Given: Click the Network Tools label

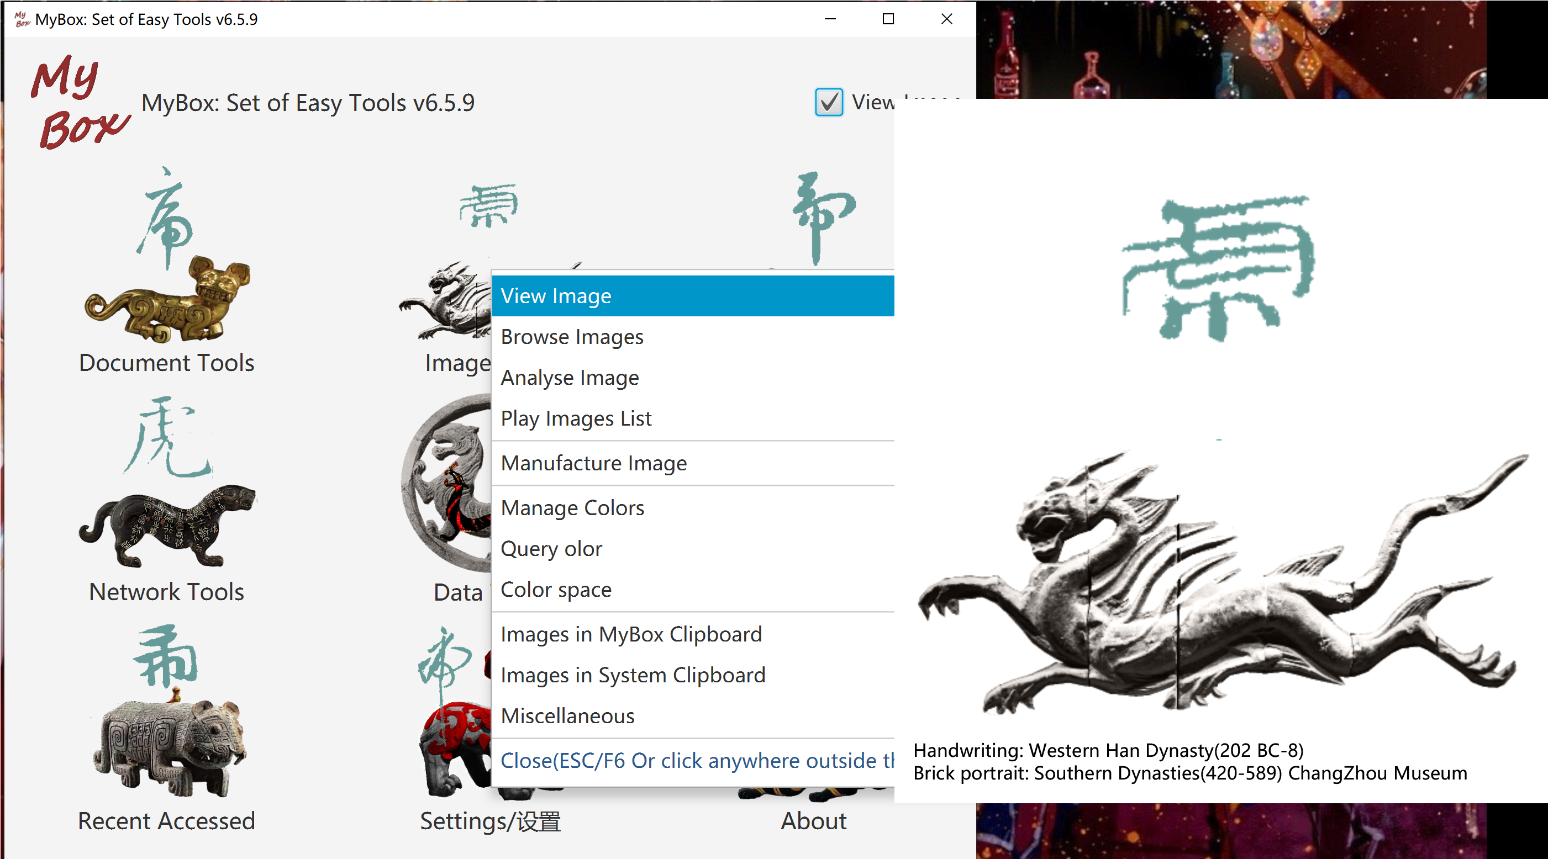Looking at the screenshot, I should coord(166,592).
